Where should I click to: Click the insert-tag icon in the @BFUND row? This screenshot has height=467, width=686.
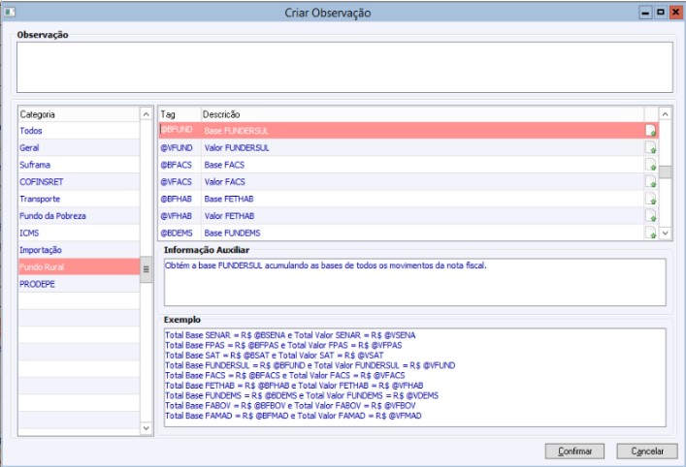coord(651,130)
